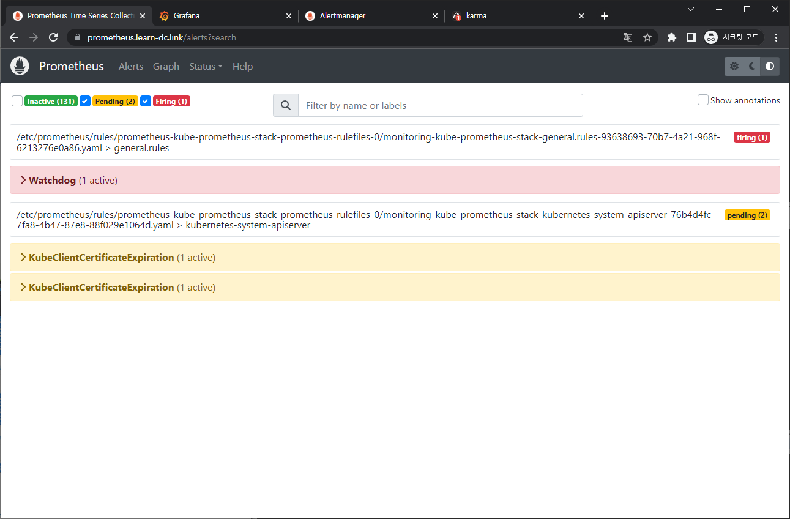Switch to dark theme moon icon
The height and width of the screenshot is (519, 790).
(x=752, y=66)
